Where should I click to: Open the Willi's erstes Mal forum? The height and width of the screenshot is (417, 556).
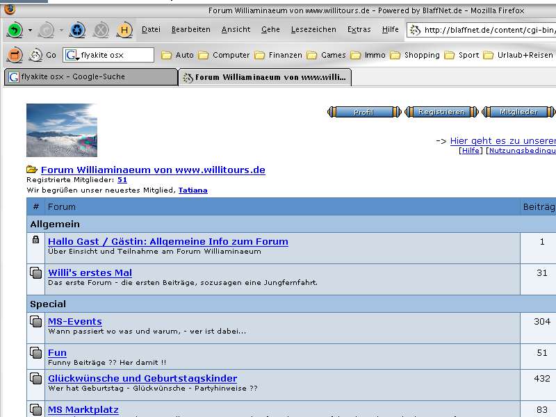pyautogui.click(x=90, y=272)
